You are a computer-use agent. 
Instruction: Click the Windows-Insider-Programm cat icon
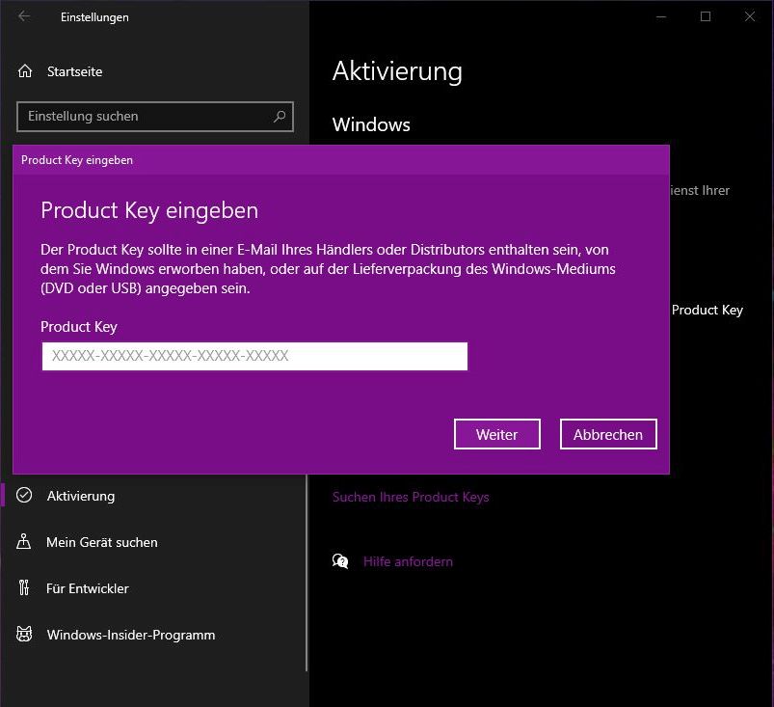click(x=25, y=635)
